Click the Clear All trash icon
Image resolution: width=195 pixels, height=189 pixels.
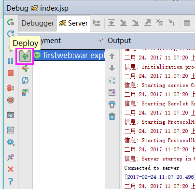(x=112, y=116)
